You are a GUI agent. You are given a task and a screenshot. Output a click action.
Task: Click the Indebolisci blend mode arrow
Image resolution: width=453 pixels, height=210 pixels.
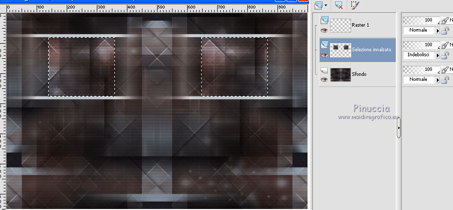pyautogui.click(x=437, y=55)
